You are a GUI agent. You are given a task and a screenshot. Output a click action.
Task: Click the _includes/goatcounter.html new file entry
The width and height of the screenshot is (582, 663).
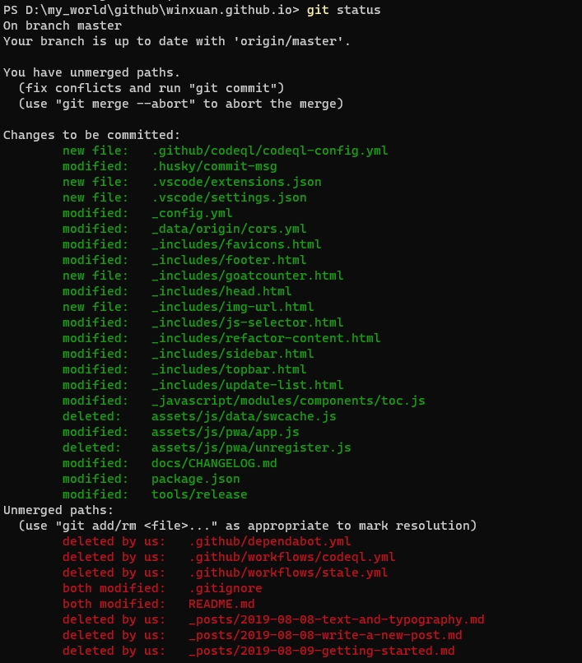[x=247, y=276]
